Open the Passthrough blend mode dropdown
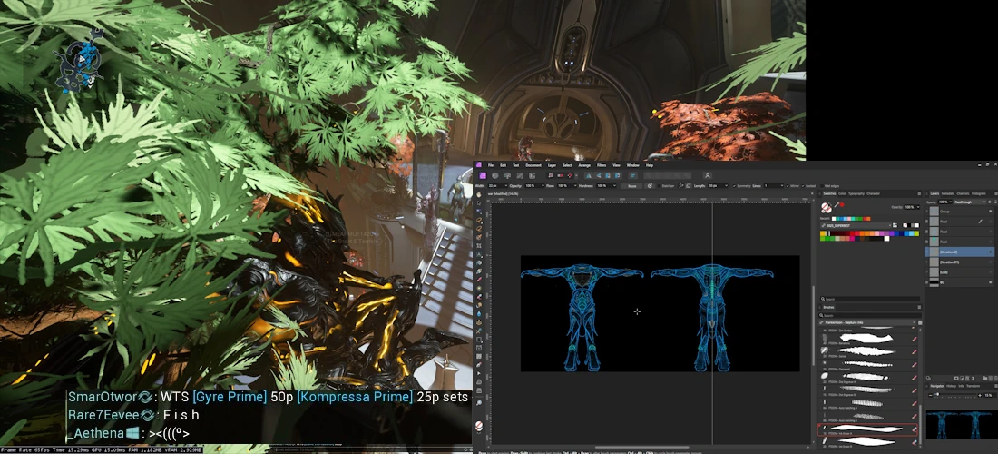 (x=970, y=202)
